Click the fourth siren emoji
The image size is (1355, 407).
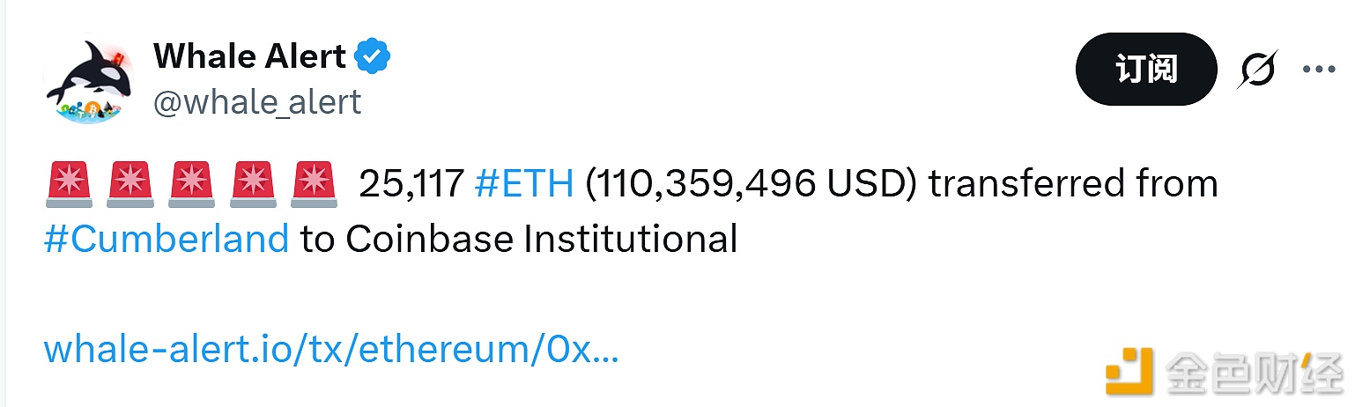pyautogui.click(x=251, y=184)
